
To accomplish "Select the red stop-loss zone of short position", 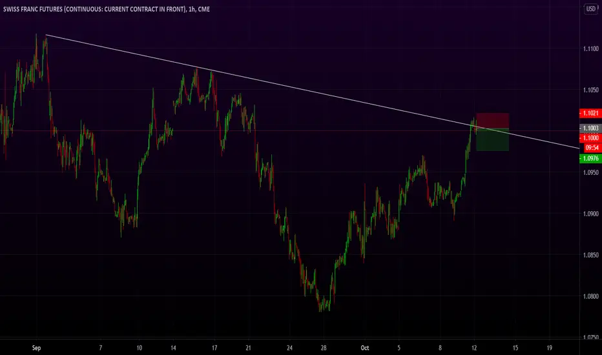I will click(x=493, y=121).
